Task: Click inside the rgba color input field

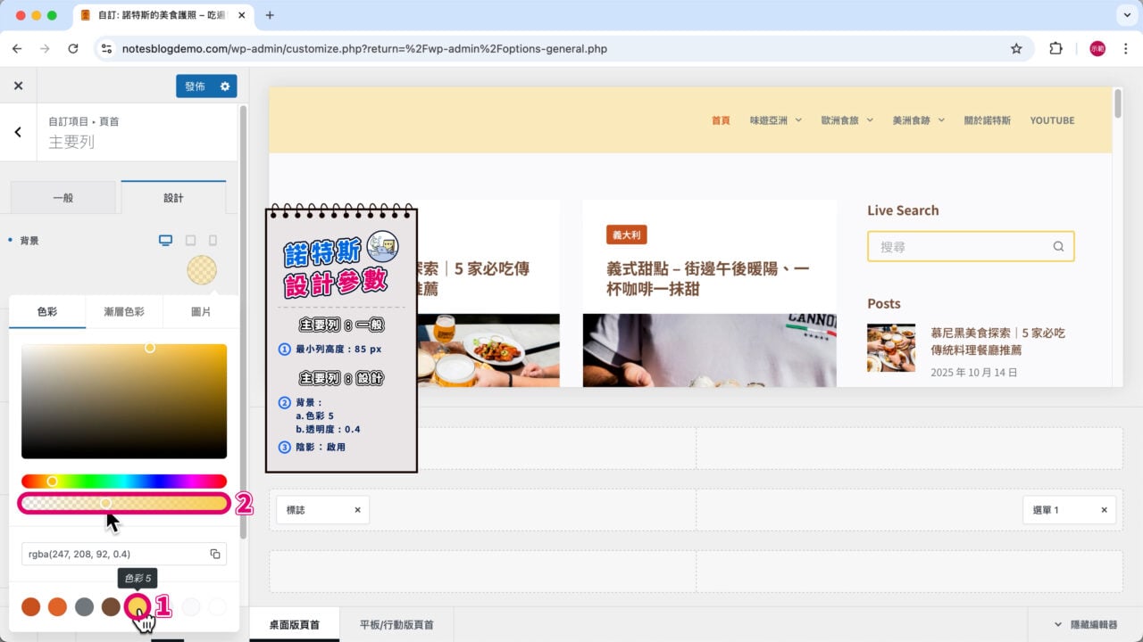Action: coord(98,553)
